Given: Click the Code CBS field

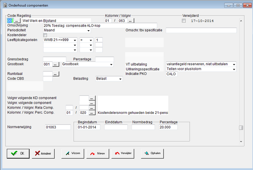Looking at the screenshot, I should click(48, 79).
